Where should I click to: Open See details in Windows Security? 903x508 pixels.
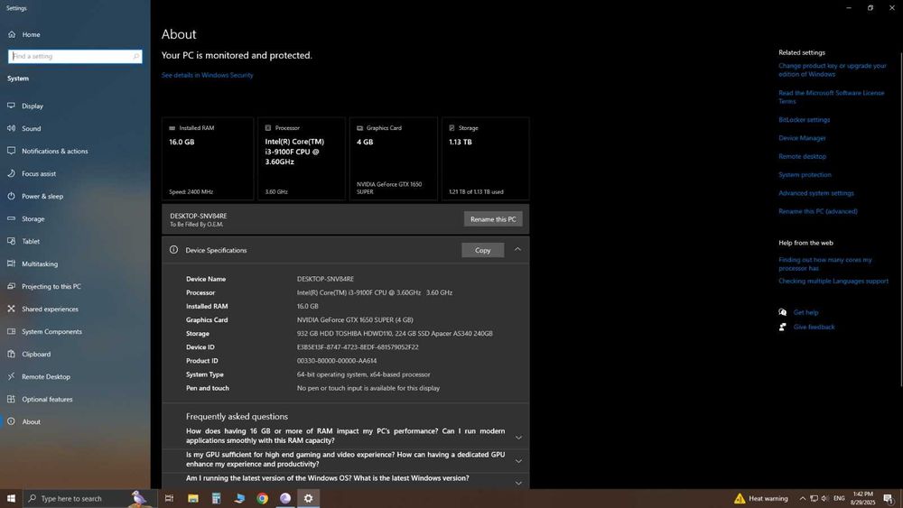(207, 76)
